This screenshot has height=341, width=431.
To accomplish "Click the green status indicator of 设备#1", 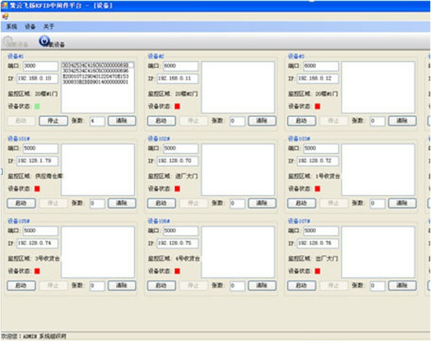I will 37,106.
